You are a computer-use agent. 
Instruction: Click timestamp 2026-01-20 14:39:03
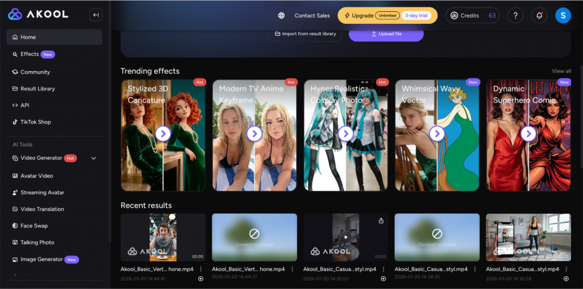tap(326, 278)
